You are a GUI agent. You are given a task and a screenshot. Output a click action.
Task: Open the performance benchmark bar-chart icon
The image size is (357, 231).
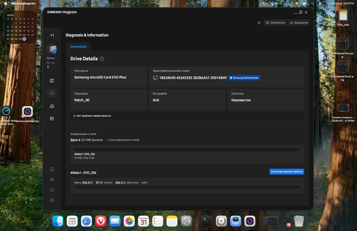[x=52, y=106]
